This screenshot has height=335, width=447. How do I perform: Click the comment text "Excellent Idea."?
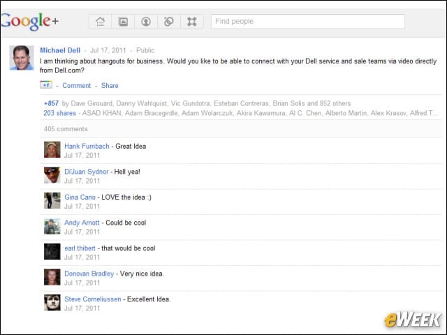point(149,299)
